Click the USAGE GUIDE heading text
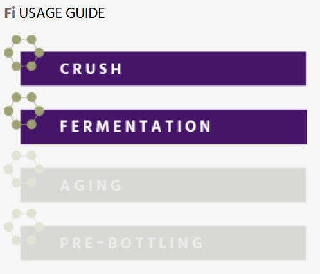The width and height of the screenshot is (320, 274). (62, 13)
